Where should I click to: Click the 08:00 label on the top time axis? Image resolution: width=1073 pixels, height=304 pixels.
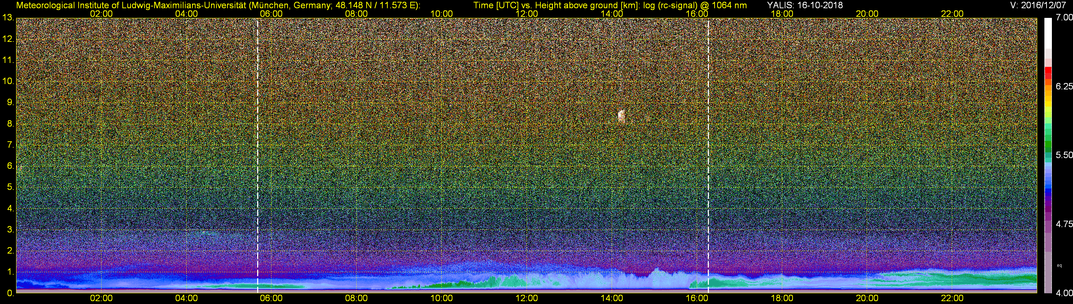coord(357,14)
